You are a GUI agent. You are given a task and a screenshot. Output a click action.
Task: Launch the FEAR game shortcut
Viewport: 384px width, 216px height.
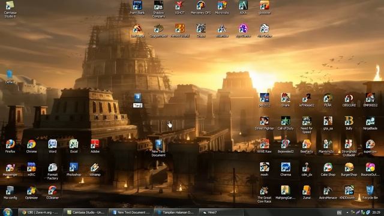328,100
